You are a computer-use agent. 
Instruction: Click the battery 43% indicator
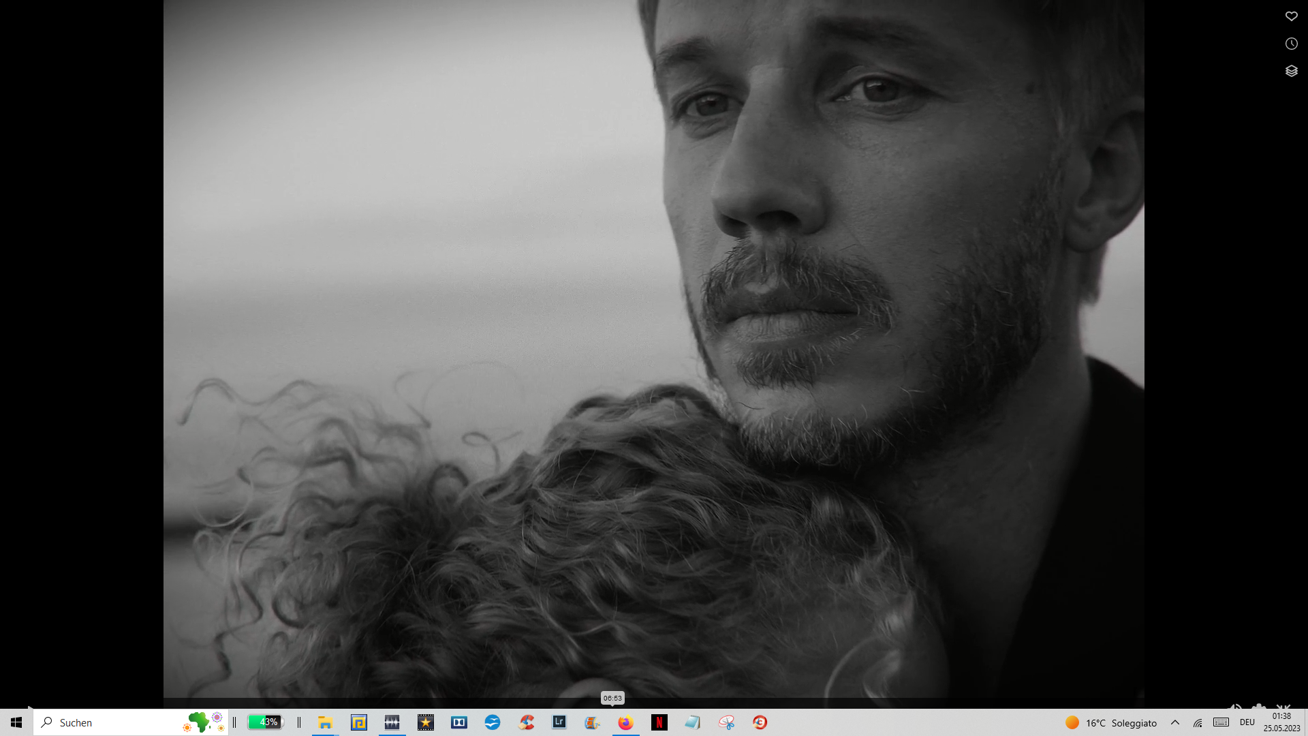point(265,722)
